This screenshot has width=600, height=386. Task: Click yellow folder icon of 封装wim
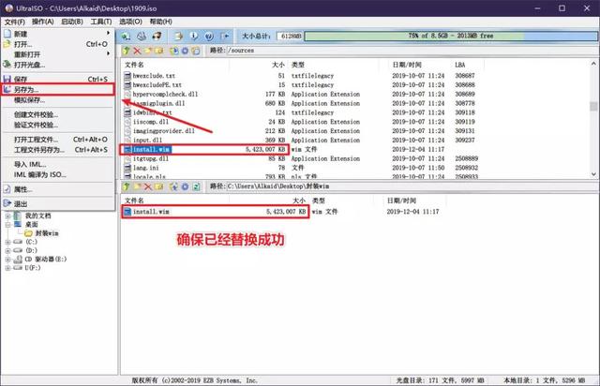pyautogui.click(x=28, y=233)
